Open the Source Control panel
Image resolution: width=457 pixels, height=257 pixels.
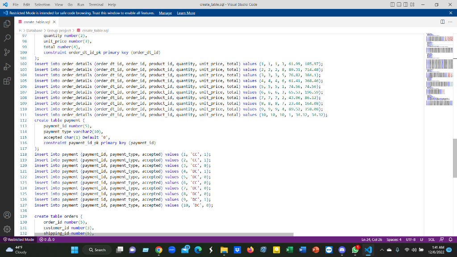(7, 52)
